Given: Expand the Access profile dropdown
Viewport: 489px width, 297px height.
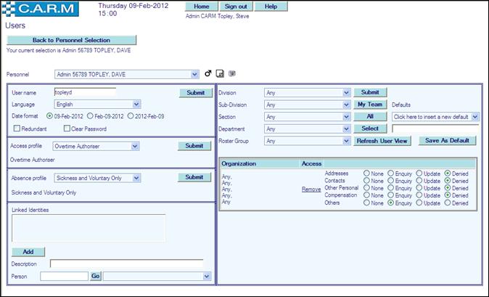Looking at the screenshot, I should [135, 146].
